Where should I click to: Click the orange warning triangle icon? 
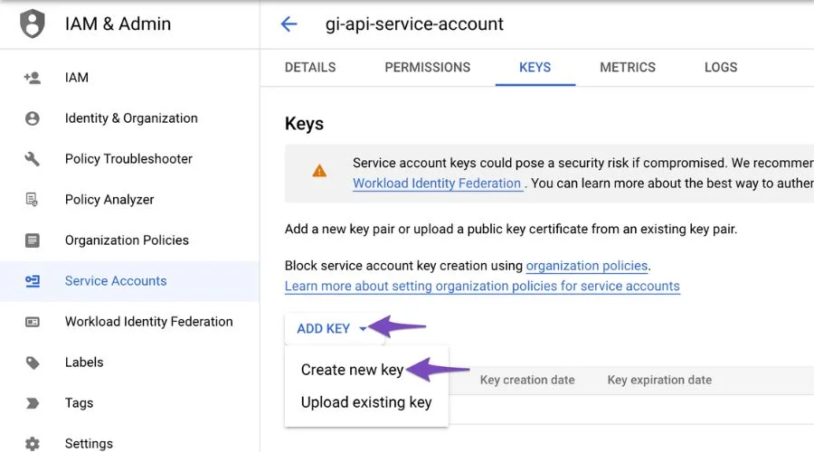coord(319,171)
